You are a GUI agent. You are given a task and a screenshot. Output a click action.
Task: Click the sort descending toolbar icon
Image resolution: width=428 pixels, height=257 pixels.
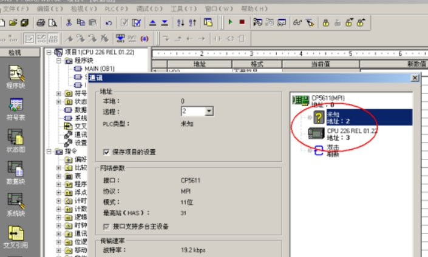[x=192, y=22]
